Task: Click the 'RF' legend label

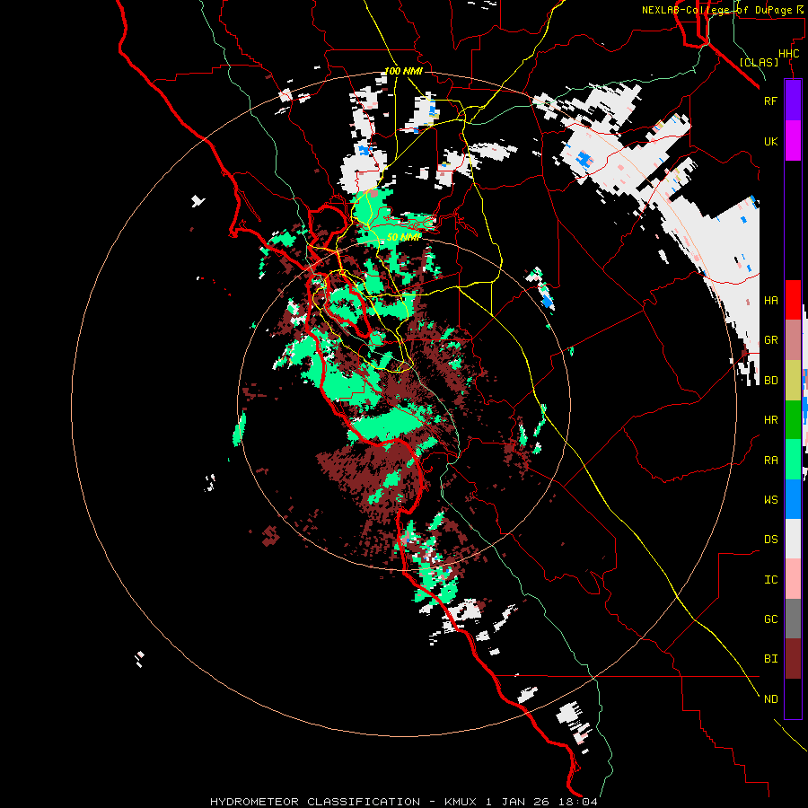Action: pyautogui.click(x=770, y=101)
